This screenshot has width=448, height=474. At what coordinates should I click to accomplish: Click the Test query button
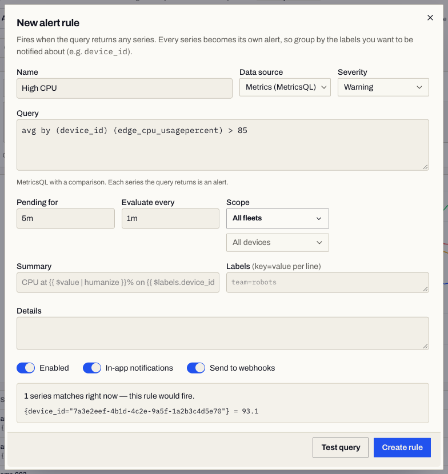click(x=341, y=447)
